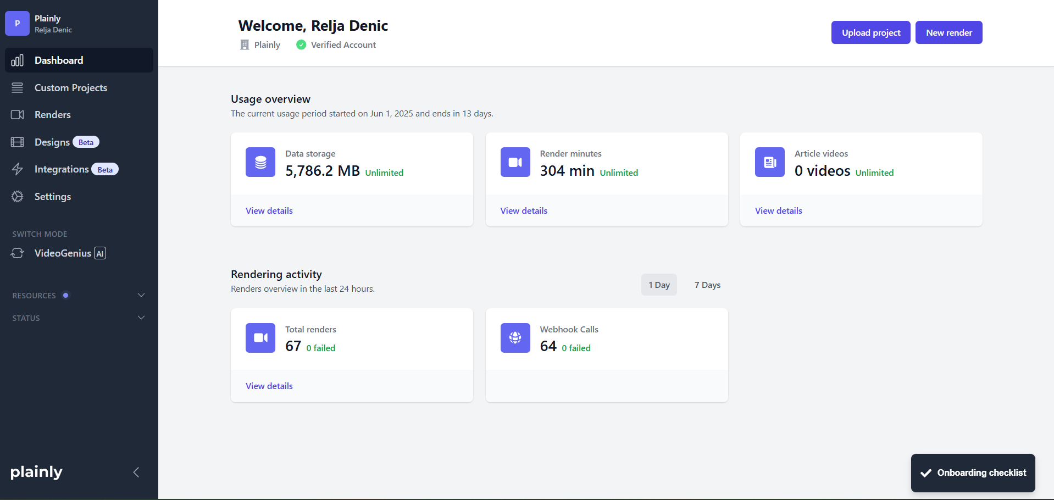
Task: Click the Integrations lightning icon
Action: point(18,169)
